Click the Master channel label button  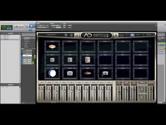(x=151, y=82)
